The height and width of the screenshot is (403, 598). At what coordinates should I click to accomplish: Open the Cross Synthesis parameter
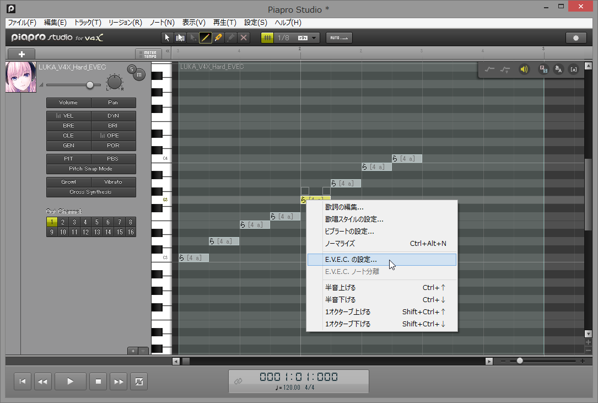(91, 192)
